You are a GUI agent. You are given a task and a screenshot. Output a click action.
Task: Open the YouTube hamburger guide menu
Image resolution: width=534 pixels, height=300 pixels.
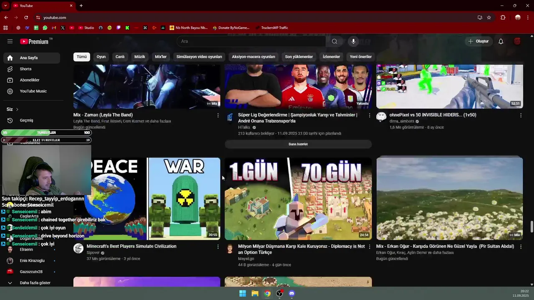pyautogui.click(x=10, y=41)
